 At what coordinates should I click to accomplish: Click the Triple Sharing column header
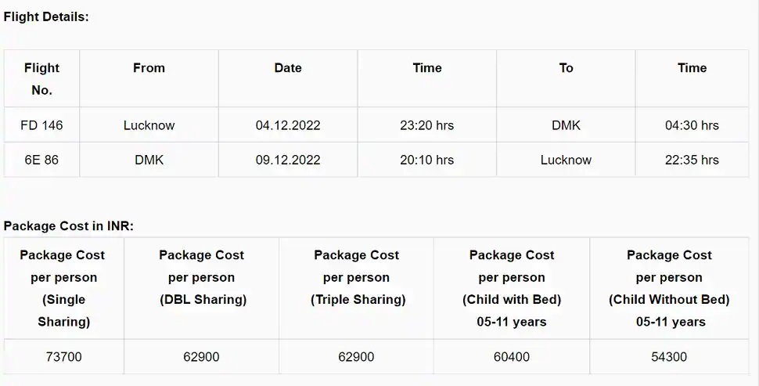coord(356,288)
